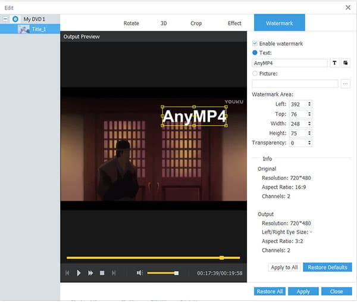357x302 pixels.
Task: Adjust the Height value stepper arrows
Action: [309, 133]
